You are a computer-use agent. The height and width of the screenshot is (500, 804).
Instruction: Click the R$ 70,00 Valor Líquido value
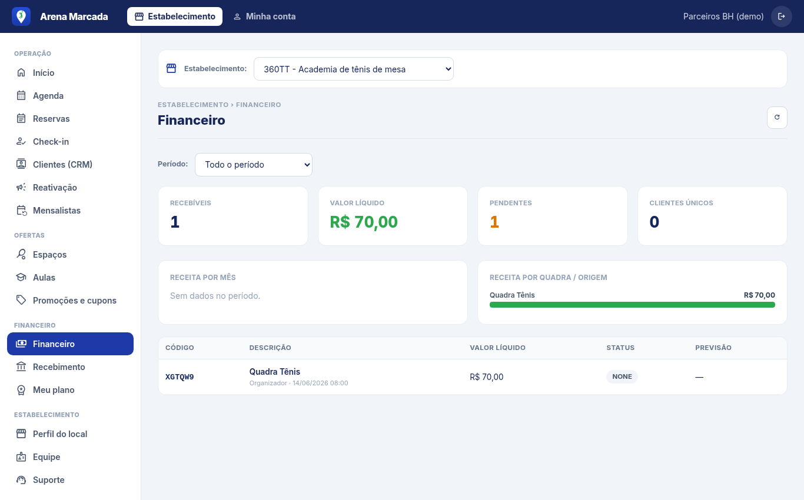pyautogui.click(x=364, y=222)
